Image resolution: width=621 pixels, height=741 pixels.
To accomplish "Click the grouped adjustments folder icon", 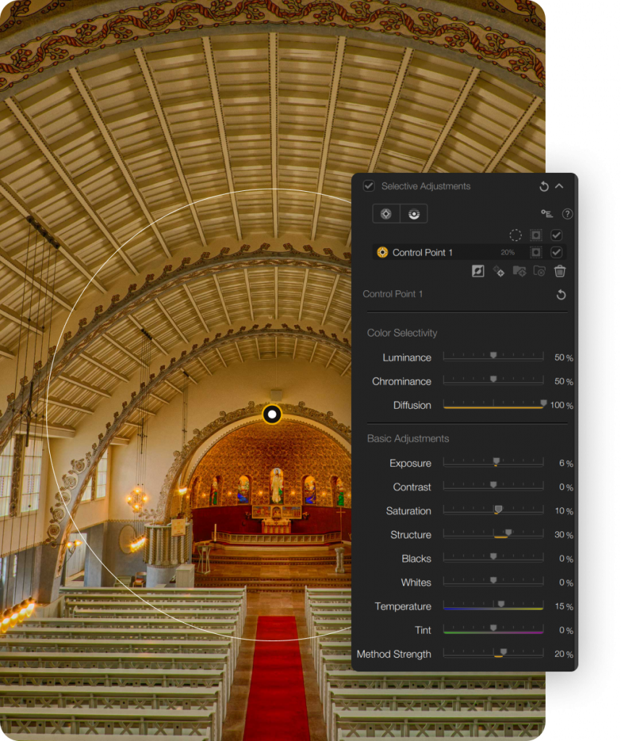I will click(518, 271).
